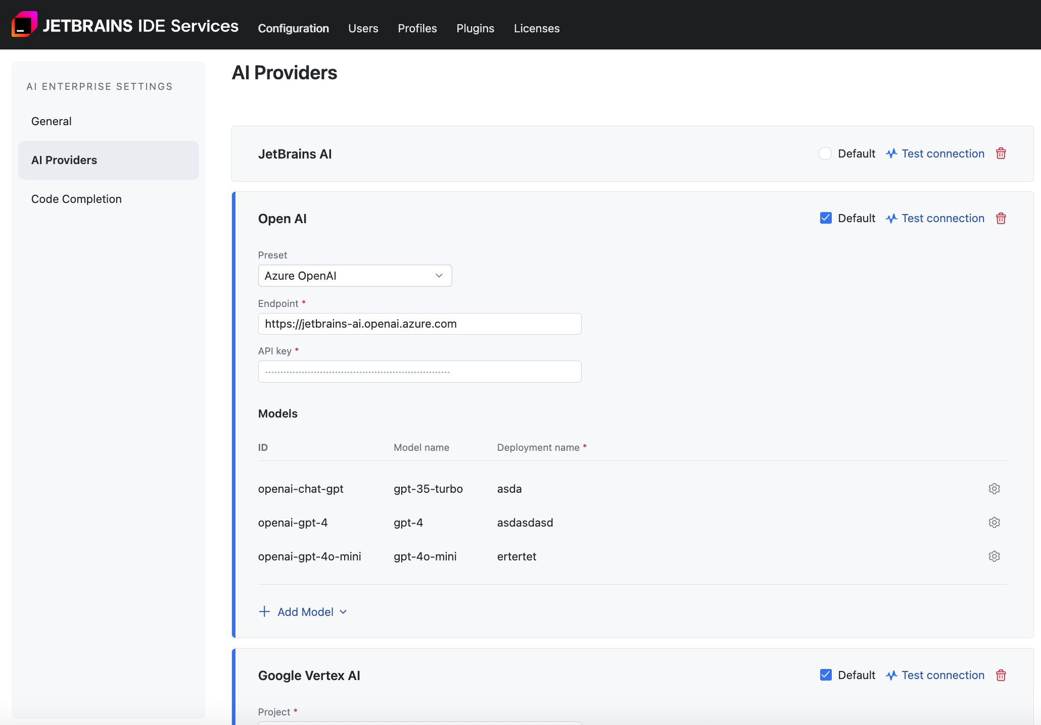Test connection for the Open AI provider
The height and width of the screenshot is (725, 1041).
click(943, 218)
